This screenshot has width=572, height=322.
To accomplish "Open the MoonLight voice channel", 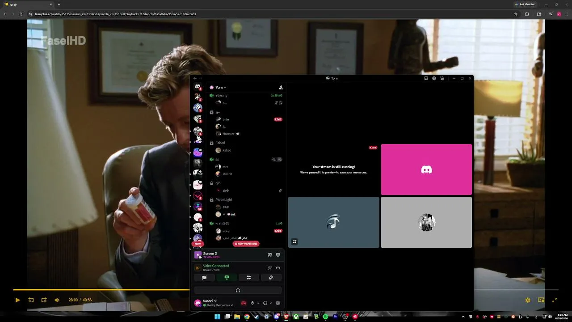I will coord(246,199).
